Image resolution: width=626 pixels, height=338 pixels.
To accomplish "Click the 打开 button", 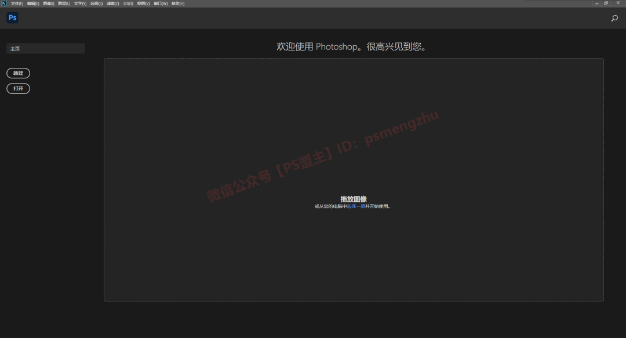I will point(19,88).
